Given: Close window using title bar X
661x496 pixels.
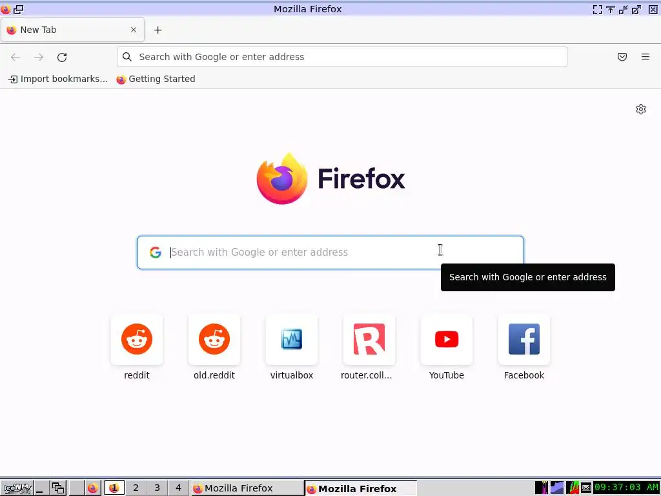Looking at the screenshot, I should pos(653,9).
